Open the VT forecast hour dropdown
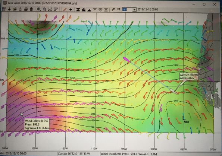Image resolution: width=222 pixels, height=156 pixels. 134,10
